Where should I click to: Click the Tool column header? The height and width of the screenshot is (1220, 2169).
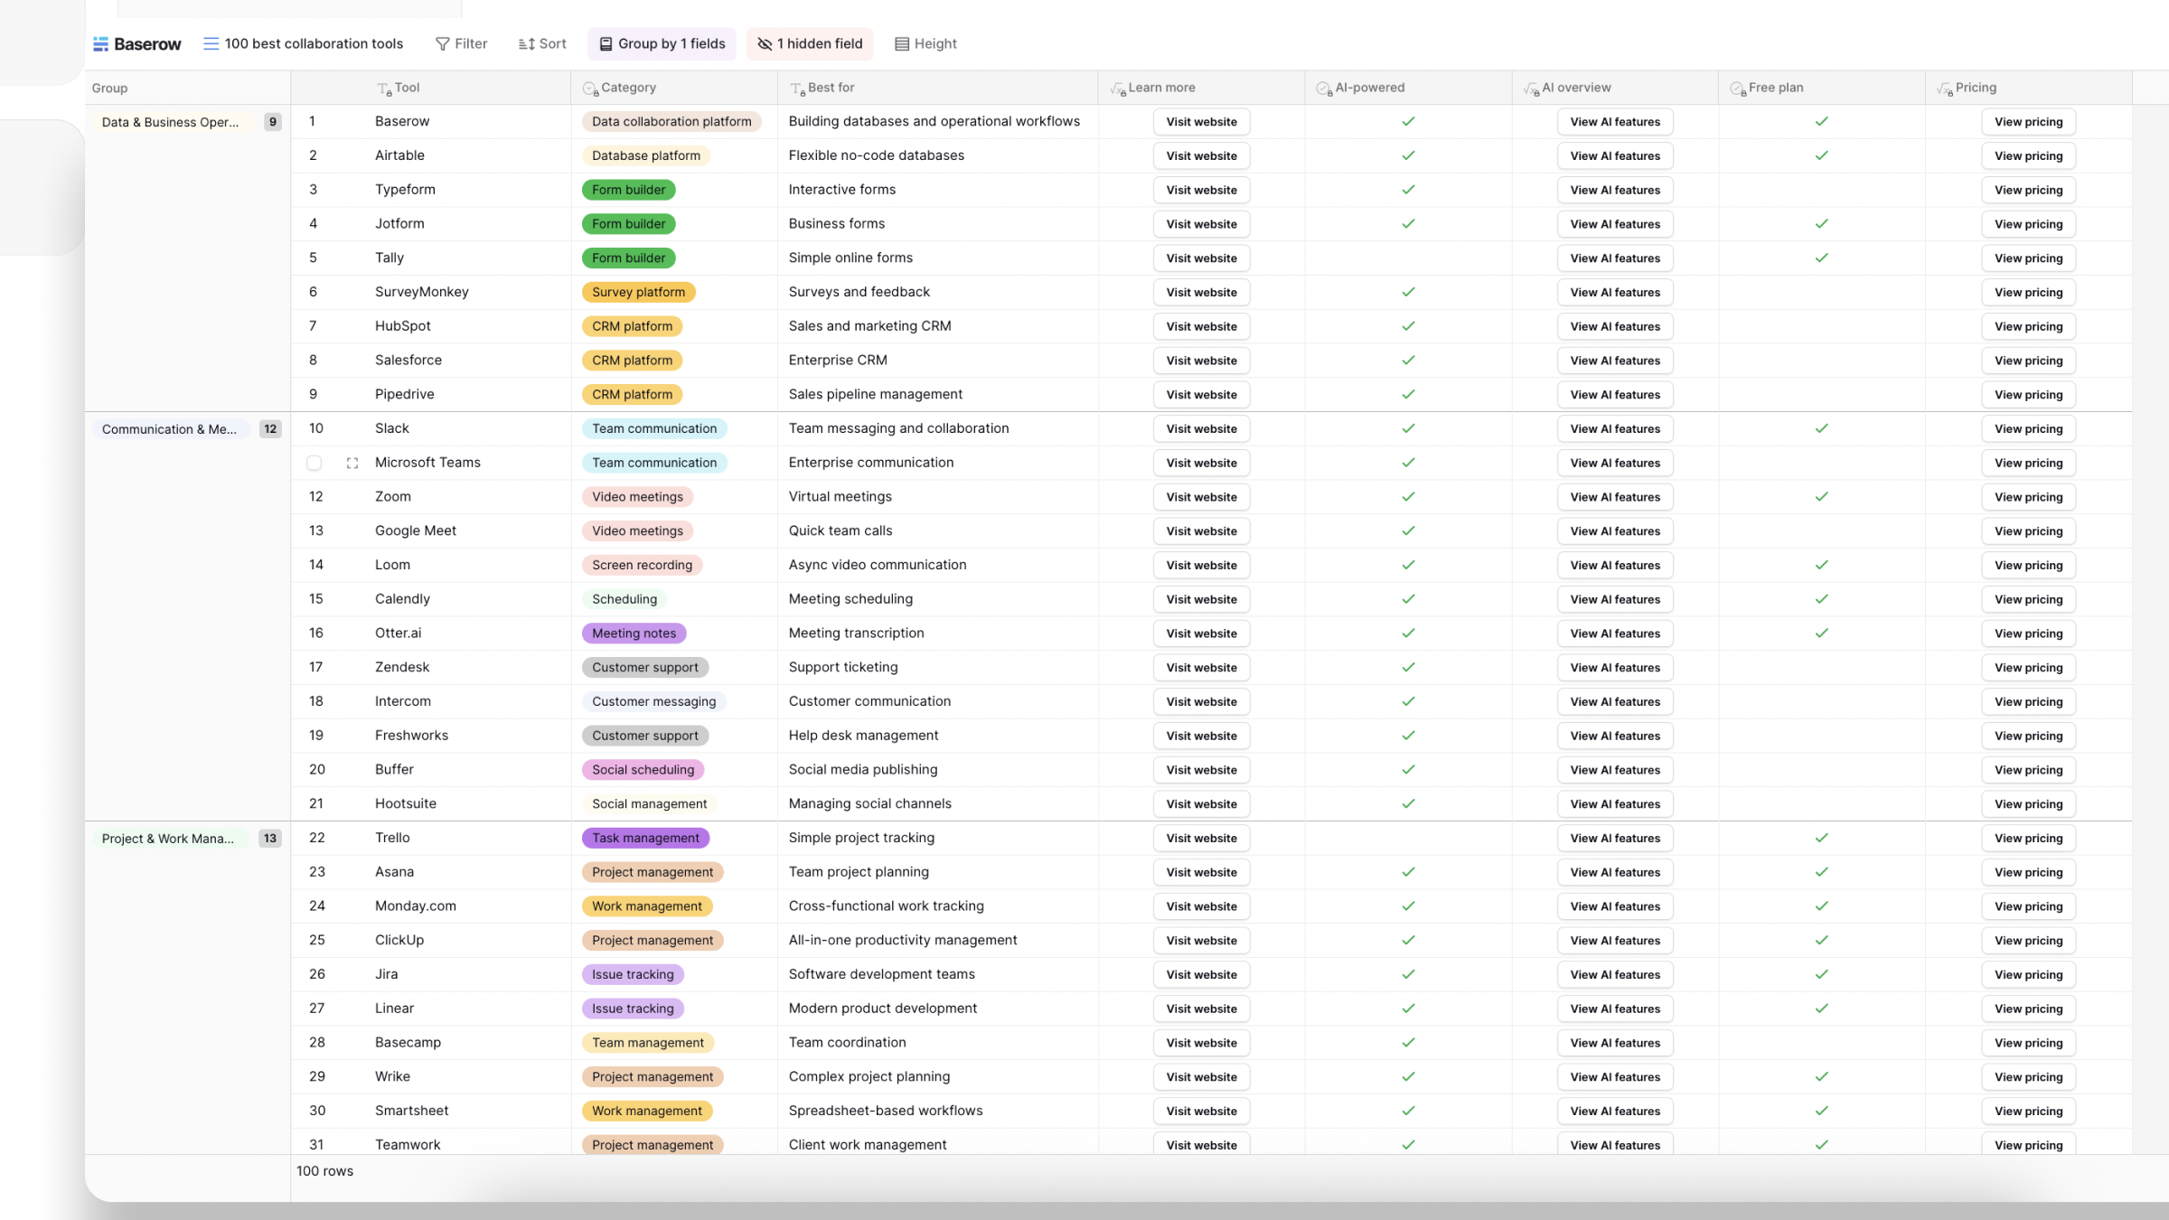click(430, 88)
